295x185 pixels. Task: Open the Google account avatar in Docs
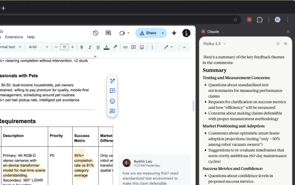tap(186, 33)
